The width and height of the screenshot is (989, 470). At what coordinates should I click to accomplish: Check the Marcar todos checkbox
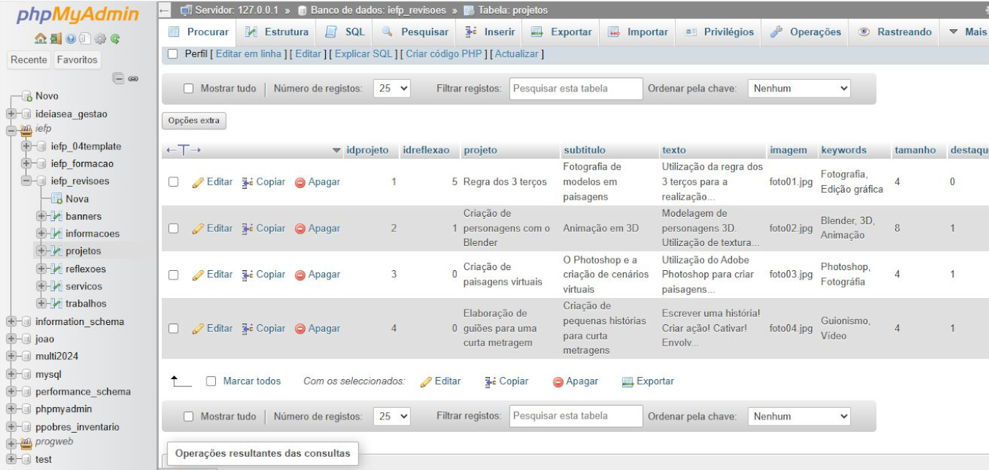[x=211, y=381]
